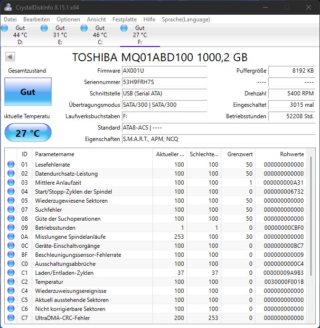320x328 pixels.
Task: Select the UltraDMA-CRC-Fehler parameter name
Action: (62, 318)
